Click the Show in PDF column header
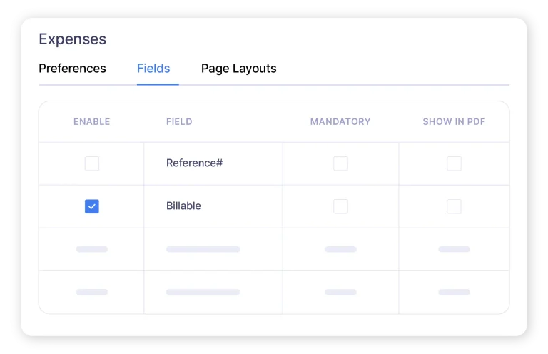Image resolution: width=548 pixels, height=354 pixels. (x=454, y=122)
